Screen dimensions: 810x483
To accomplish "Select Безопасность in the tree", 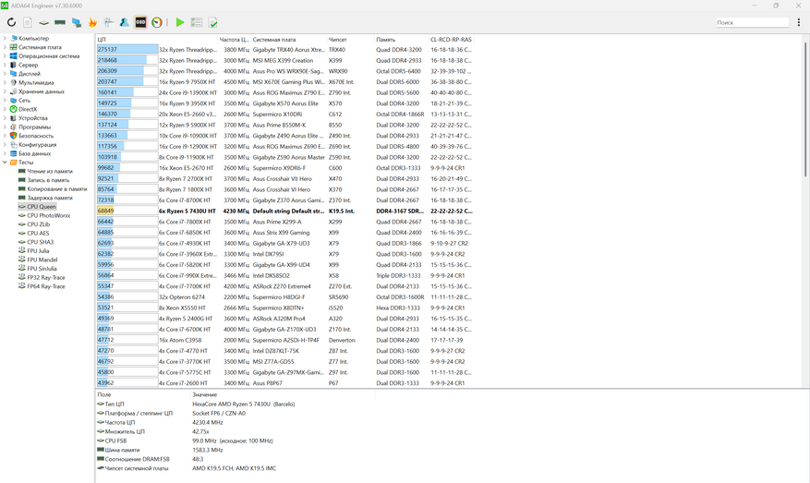I will 36,136.
